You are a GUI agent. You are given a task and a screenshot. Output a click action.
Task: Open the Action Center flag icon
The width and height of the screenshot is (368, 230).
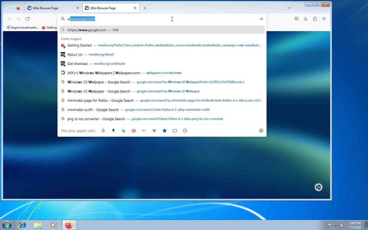(330, 225)
